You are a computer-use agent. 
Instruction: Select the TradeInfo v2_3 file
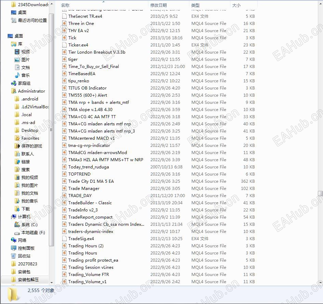pyautogui.click(x=83, y=210)
